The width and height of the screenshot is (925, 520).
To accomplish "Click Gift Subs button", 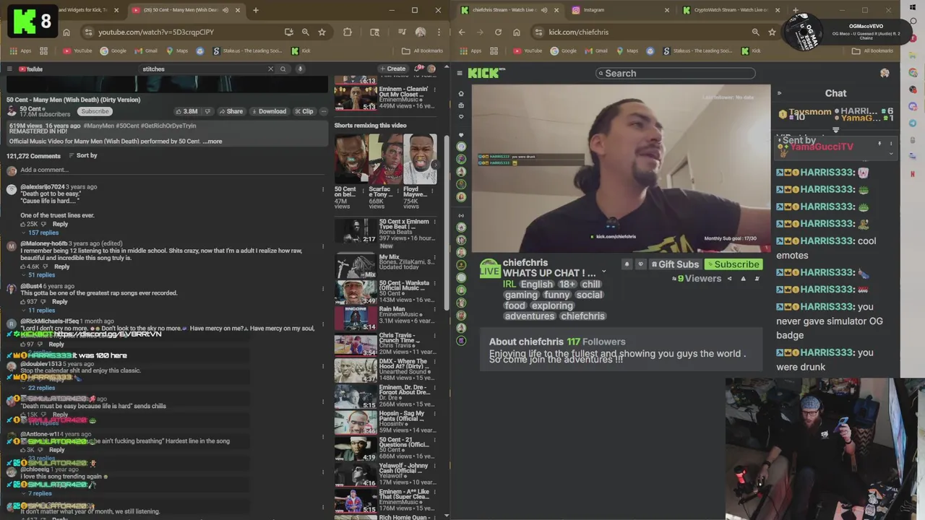I will 675,264.
